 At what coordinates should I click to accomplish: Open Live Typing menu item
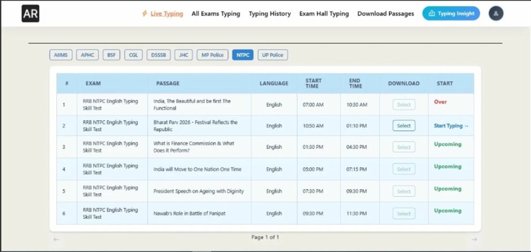click(x=166, y=14)
